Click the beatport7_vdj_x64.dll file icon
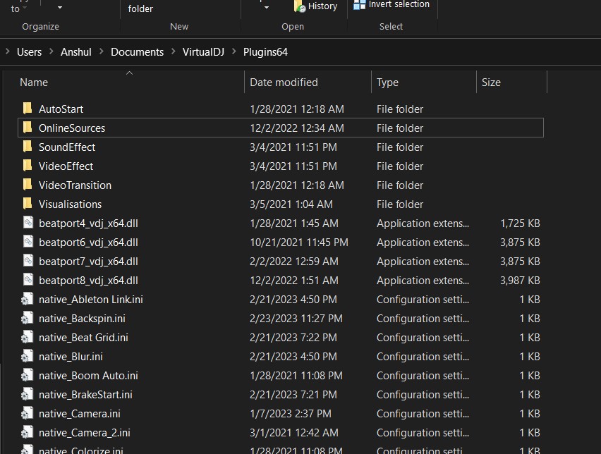Image resolution: width=601 pixels, height=454 pixels. pos(28,261)
